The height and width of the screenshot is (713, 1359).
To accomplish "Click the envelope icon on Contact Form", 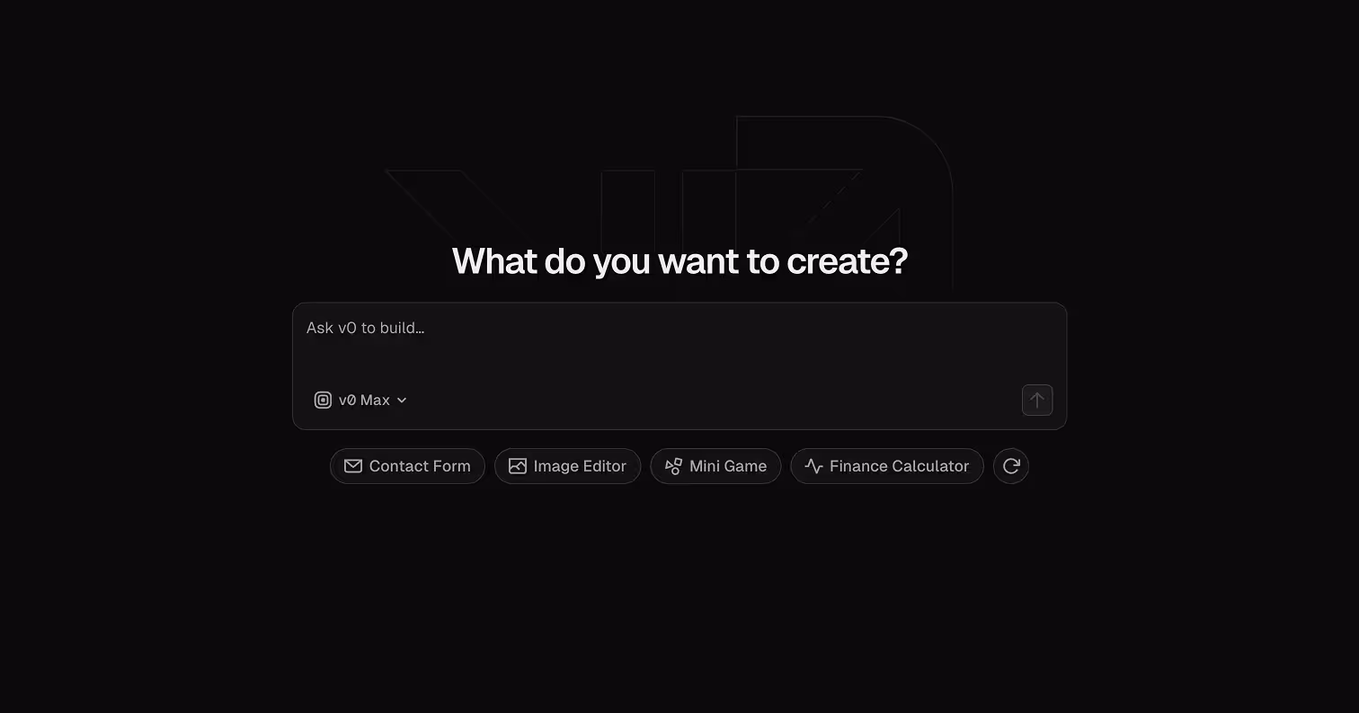I will pyautogui.click(x=353, y=466).
